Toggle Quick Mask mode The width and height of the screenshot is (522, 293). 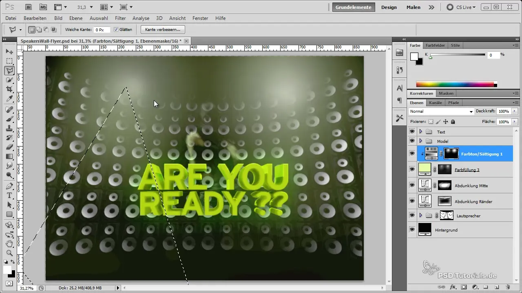[9, 283]
